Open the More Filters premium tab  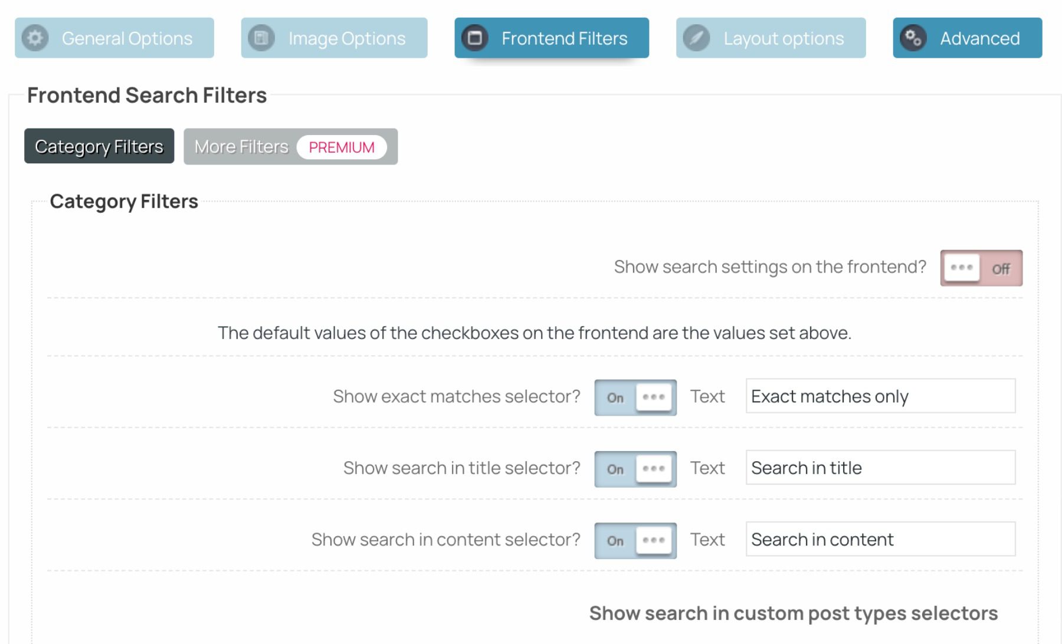243,146
